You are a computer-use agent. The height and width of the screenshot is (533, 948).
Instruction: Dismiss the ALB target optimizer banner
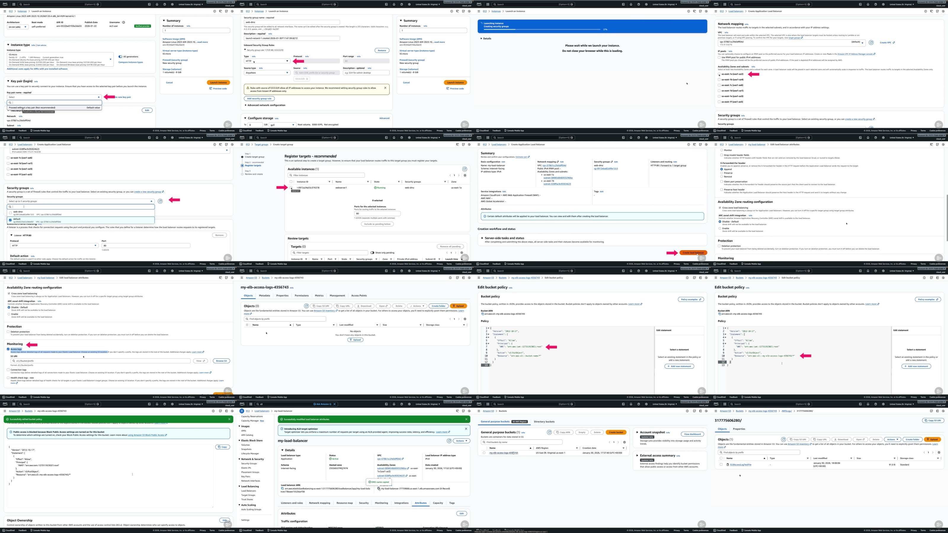pos(466,428)
